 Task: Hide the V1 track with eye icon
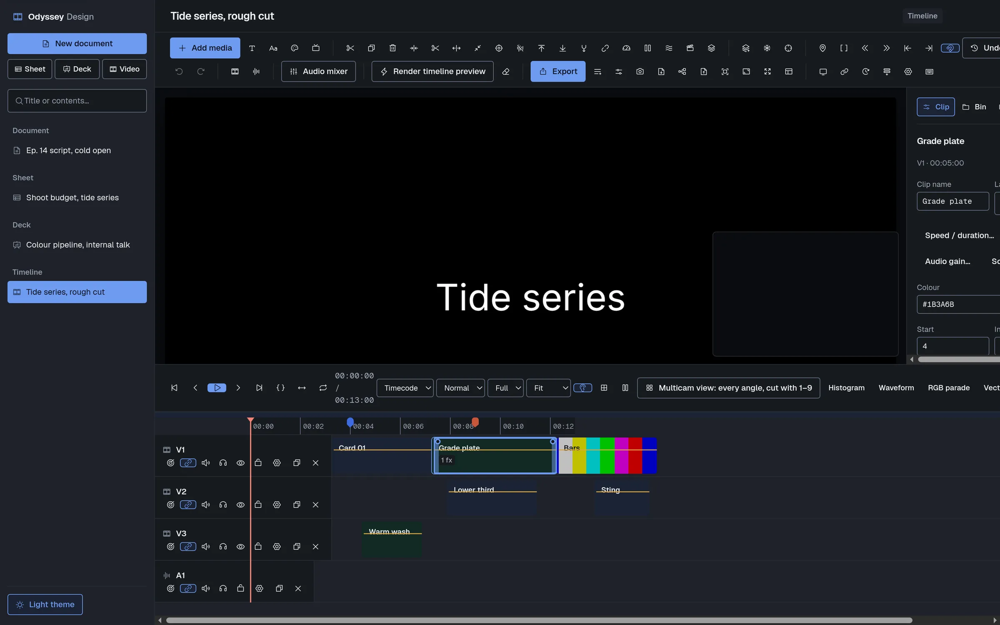point(240,463)
